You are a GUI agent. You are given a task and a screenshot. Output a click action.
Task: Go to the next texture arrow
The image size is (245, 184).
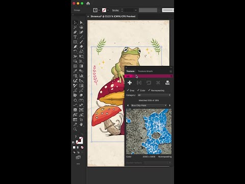pyautogui.click(x=169, y=105)
